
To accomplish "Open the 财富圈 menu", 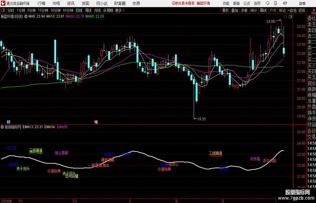I will (x=120, y=3).
